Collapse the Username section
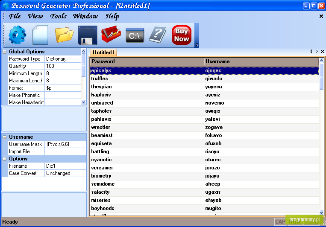326x227 pixels. click(x=5, y=137)
